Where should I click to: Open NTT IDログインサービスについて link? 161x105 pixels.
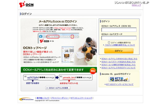click(x=120, y=84)
